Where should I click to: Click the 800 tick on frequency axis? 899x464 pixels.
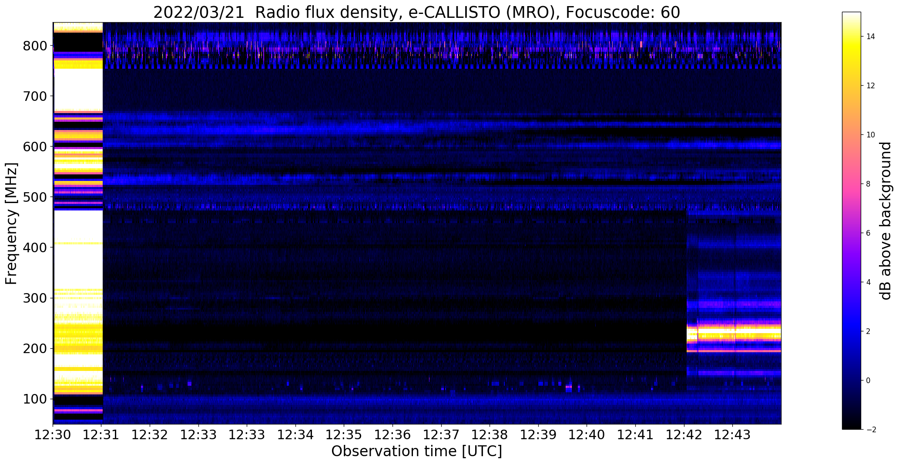click(x=34, y=46)
